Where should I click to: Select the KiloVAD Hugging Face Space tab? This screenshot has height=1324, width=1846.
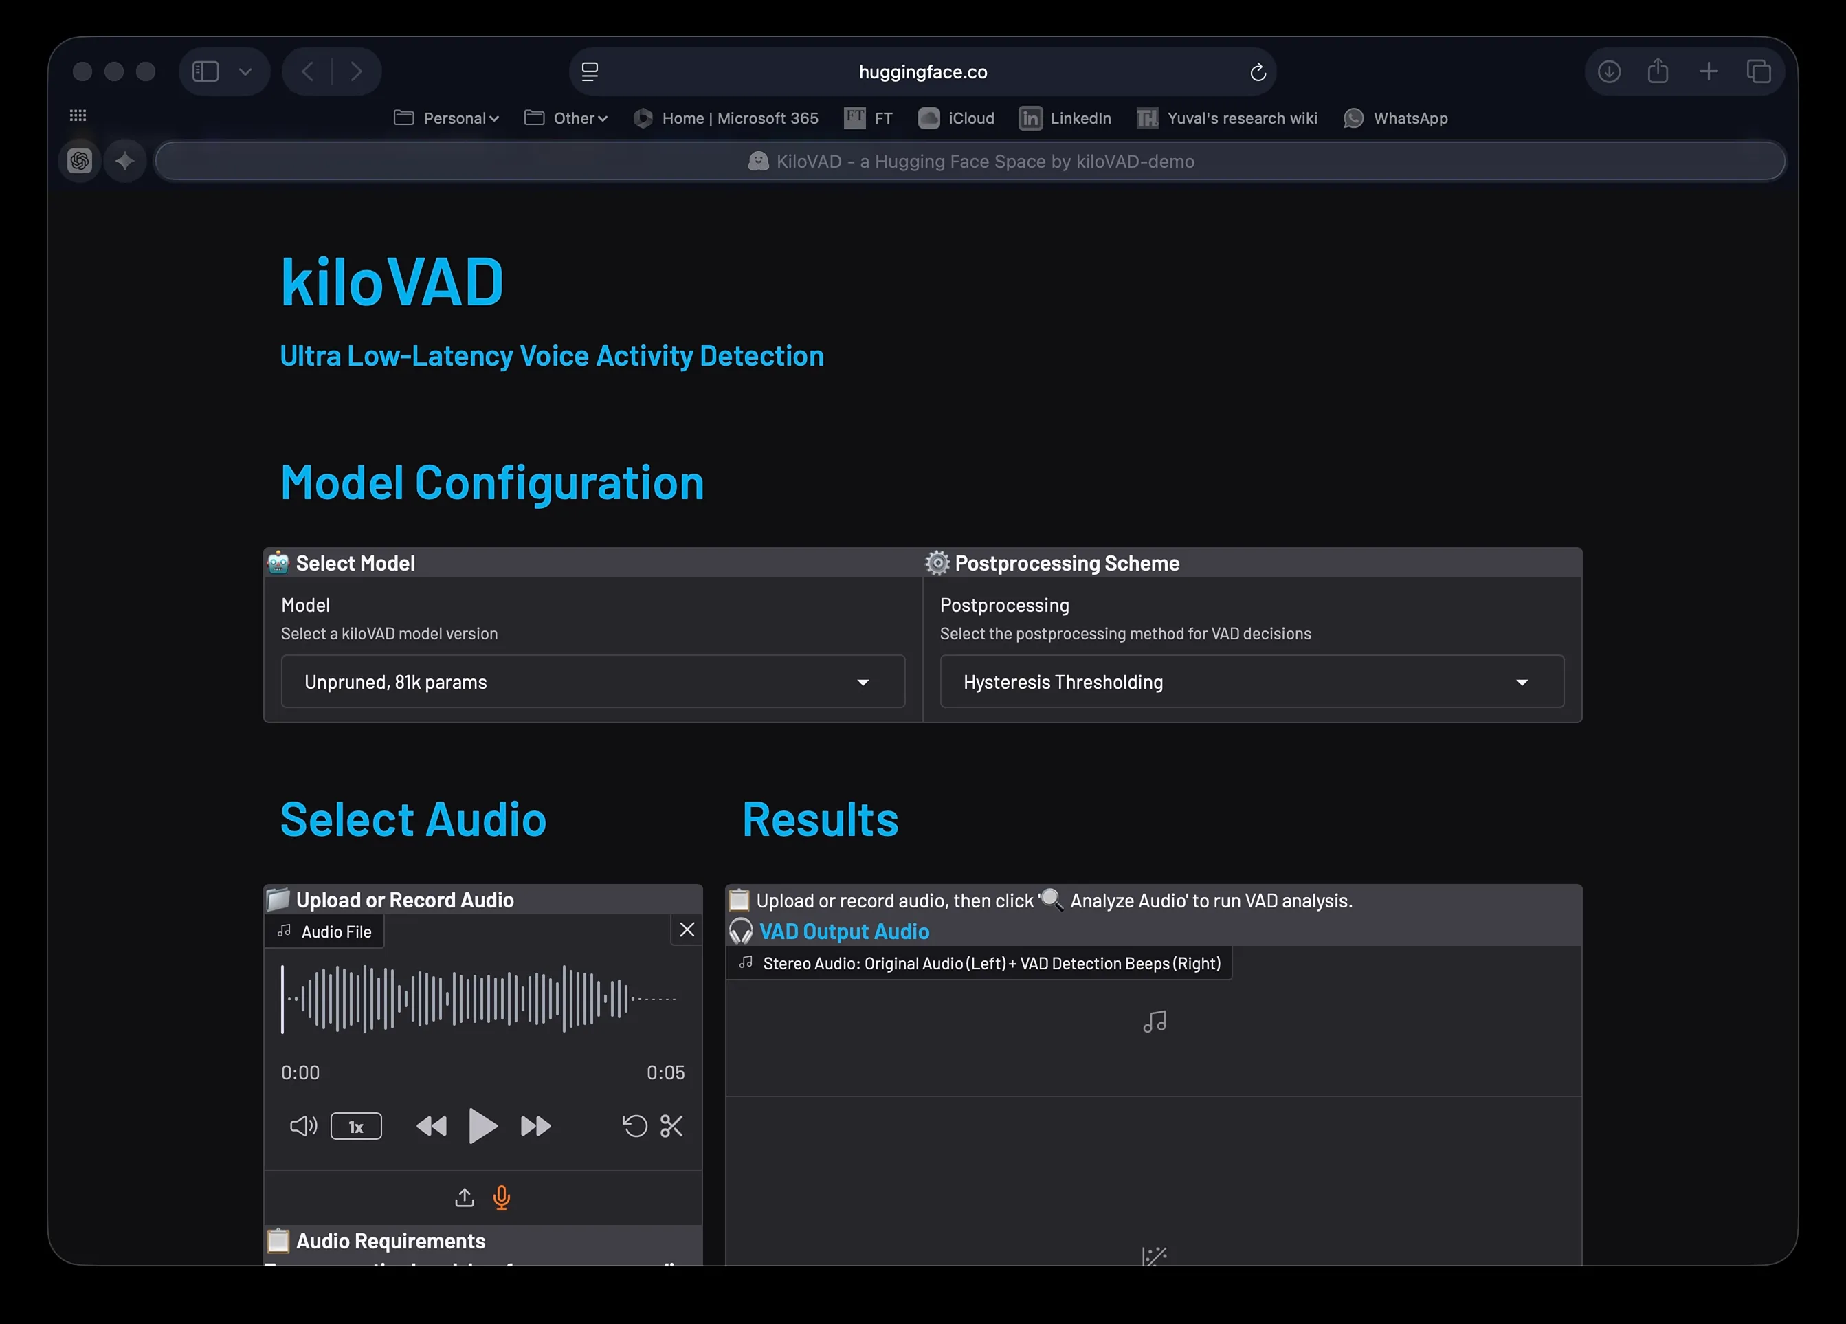[970, 162]
